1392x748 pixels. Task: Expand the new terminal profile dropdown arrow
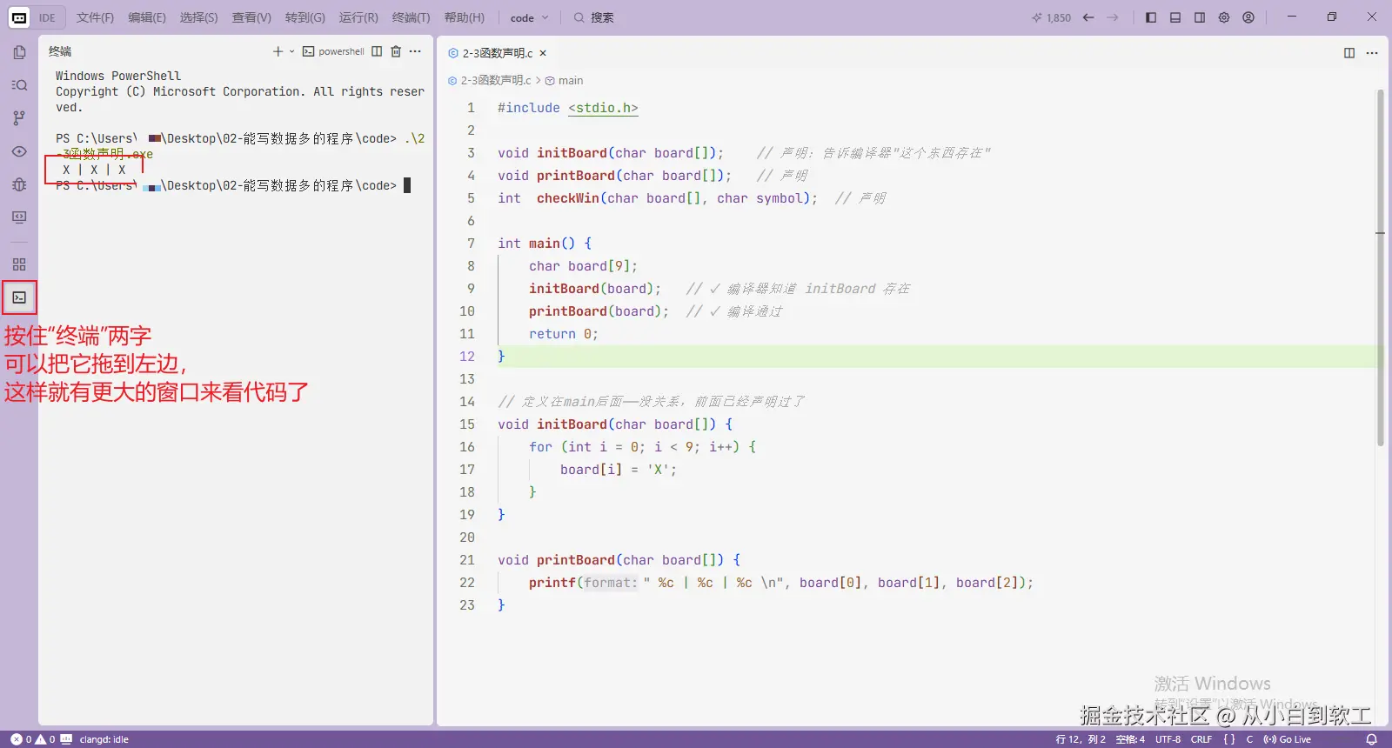(291, 51)
